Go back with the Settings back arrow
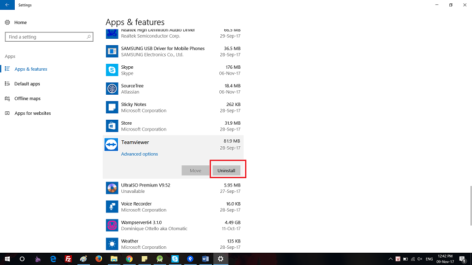Screen dimensions: 472x265 click(x=7, y=5)
